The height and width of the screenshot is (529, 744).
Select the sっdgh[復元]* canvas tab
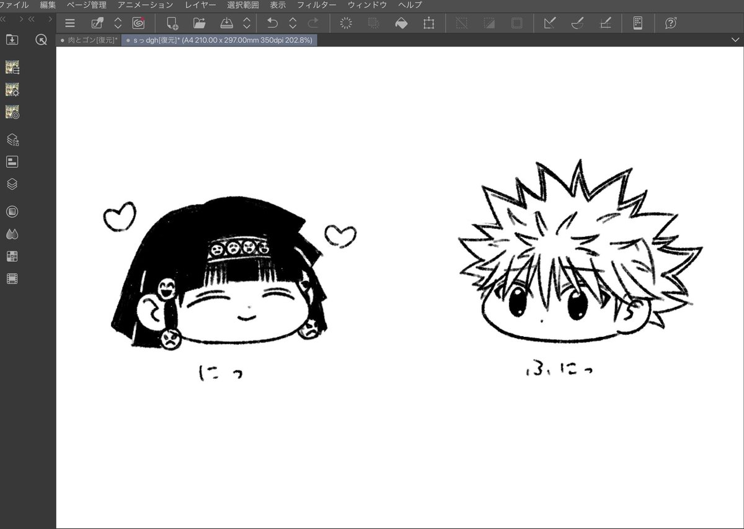[x=219, y=40]
